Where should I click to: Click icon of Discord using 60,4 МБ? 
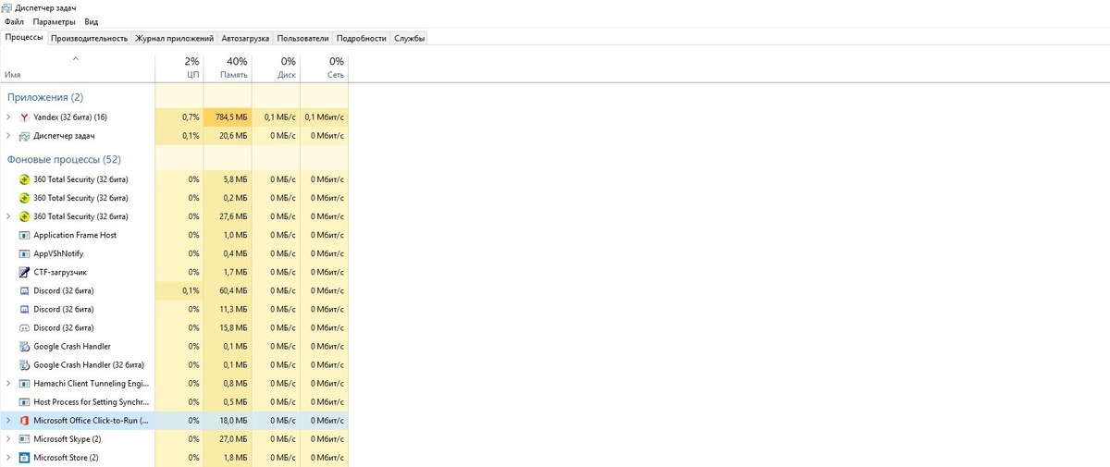[24, 290]
